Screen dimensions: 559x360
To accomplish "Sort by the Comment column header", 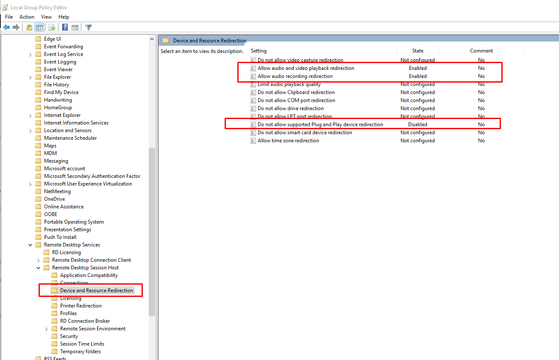I will pyautogui.click(x=481, y=51).
